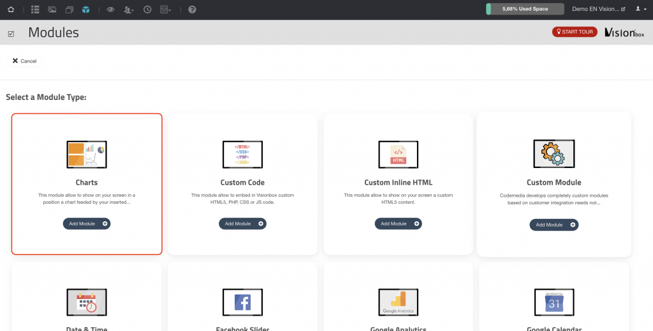Screen dimensions: 653x331
Task: Click the Modules page title
Action: (54, 32)
